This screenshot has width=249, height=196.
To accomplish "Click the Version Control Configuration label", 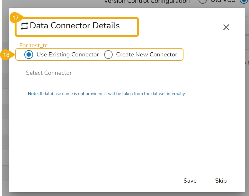I will click(x=147, y=2).
